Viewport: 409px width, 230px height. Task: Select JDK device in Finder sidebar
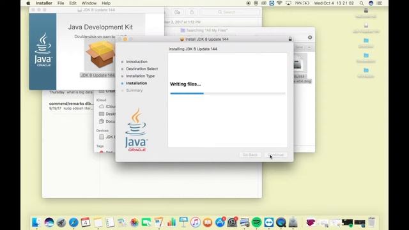click(107, 137)
